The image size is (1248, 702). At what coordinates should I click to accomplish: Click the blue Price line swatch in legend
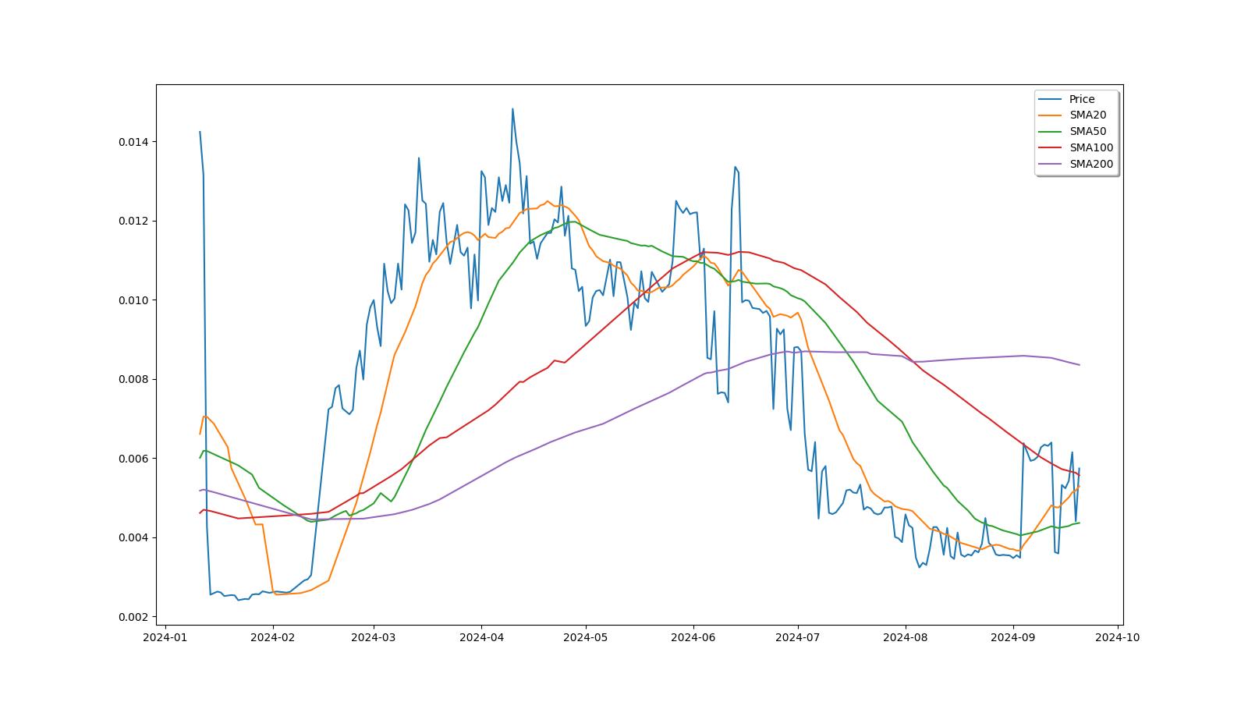pyautogui.click(x=1051, y=99)
